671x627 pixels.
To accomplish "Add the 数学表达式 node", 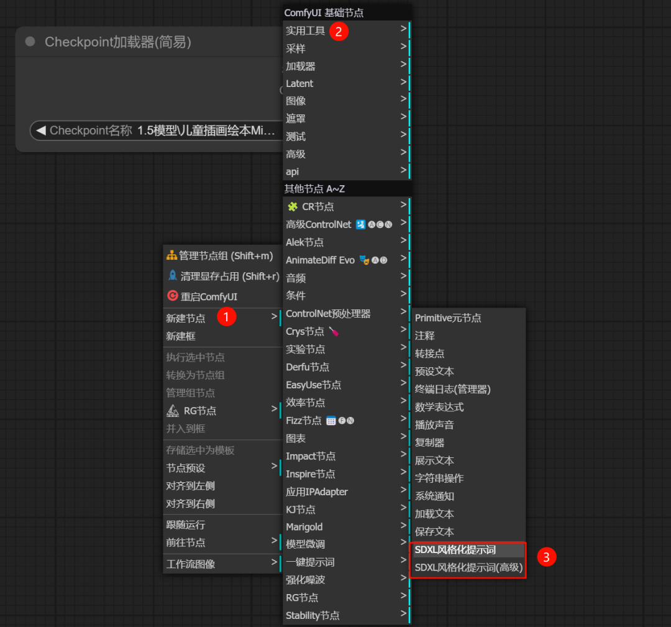I will [468, 407].
